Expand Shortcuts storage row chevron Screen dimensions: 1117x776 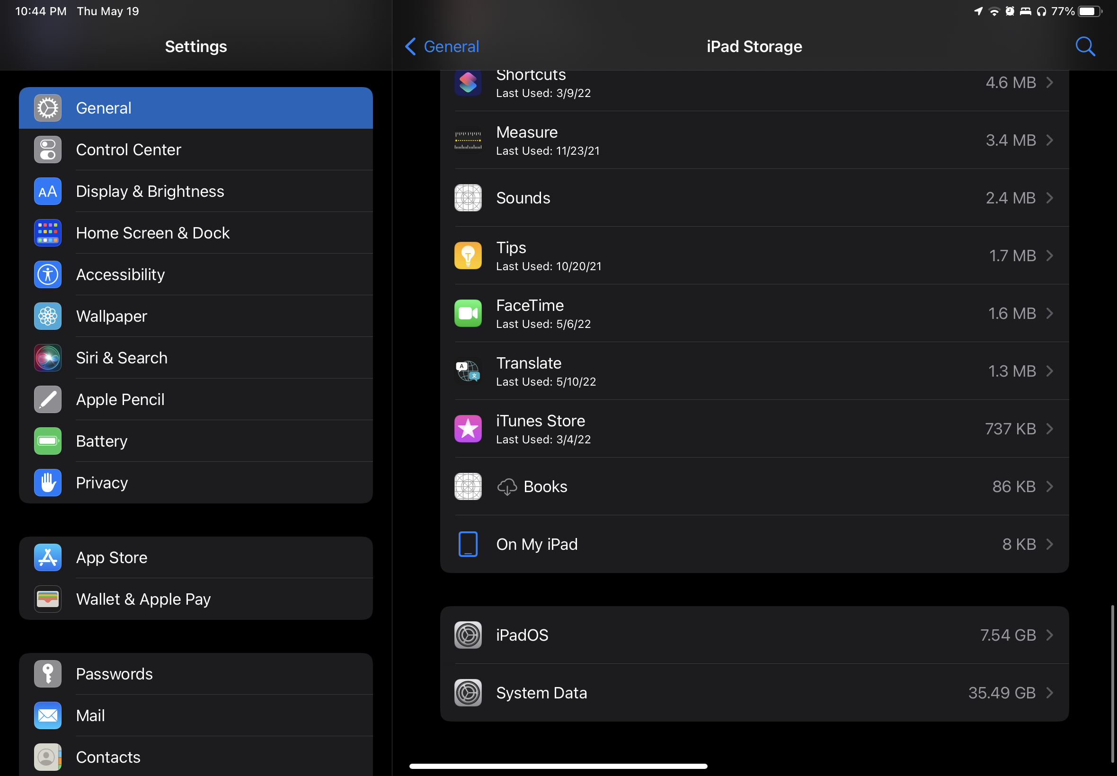1049,83
